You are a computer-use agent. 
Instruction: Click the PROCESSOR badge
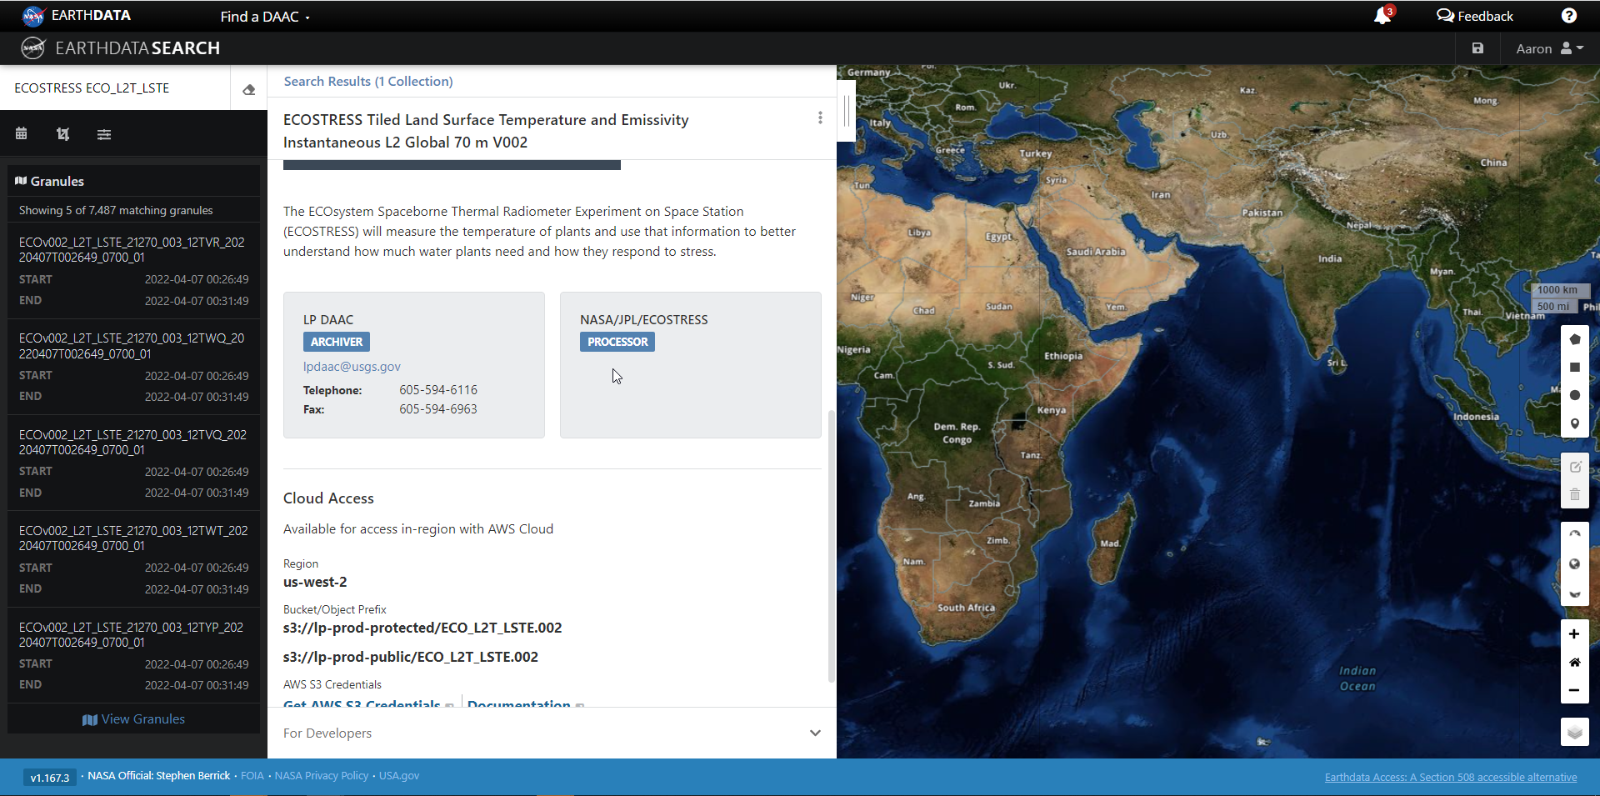coord(617,342)
